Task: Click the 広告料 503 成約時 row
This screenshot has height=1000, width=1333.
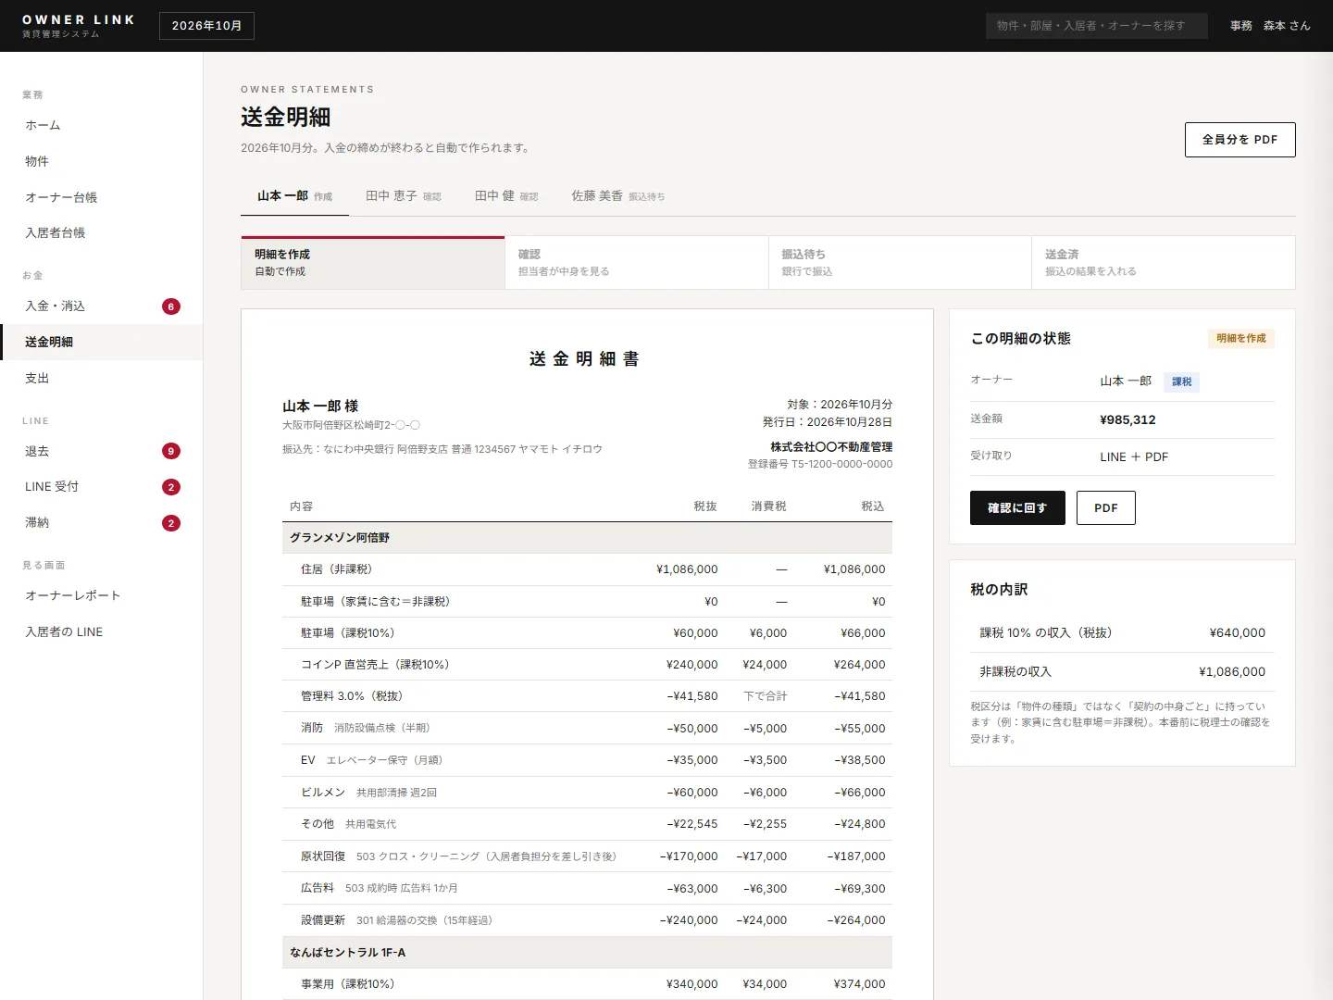Action: (587, 888)
